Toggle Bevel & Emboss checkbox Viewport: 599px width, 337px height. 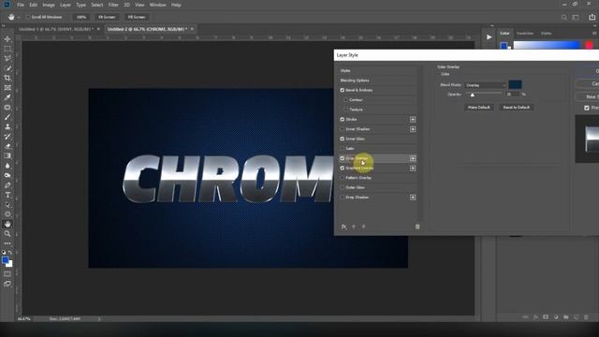[x=343, y=90]
